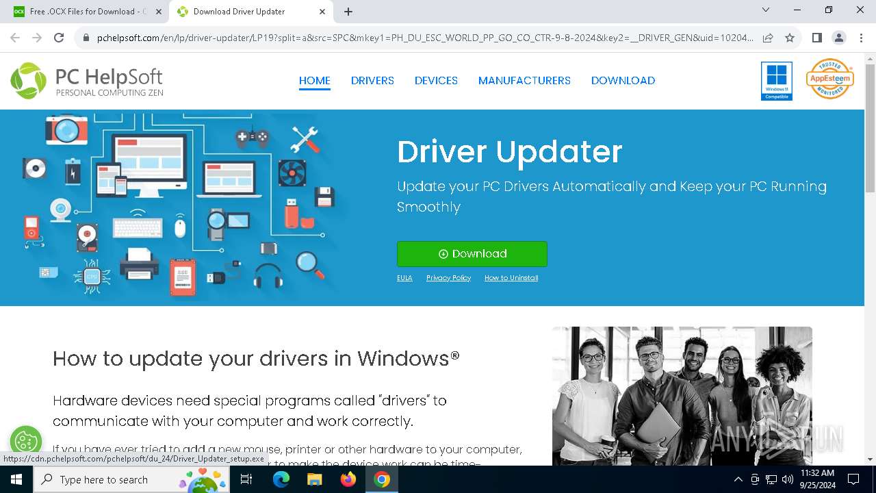Viewport: 876px width, 493px height.
Task: Launch Microsoft Edge from taskbar
Action: pos(281,479)
